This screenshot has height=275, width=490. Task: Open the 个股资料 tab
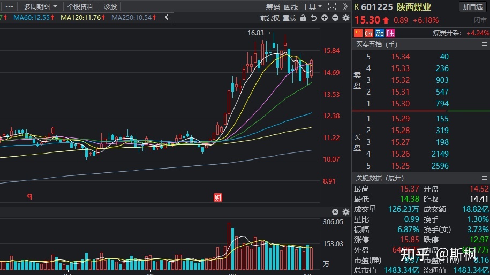[x=80, y=6]
